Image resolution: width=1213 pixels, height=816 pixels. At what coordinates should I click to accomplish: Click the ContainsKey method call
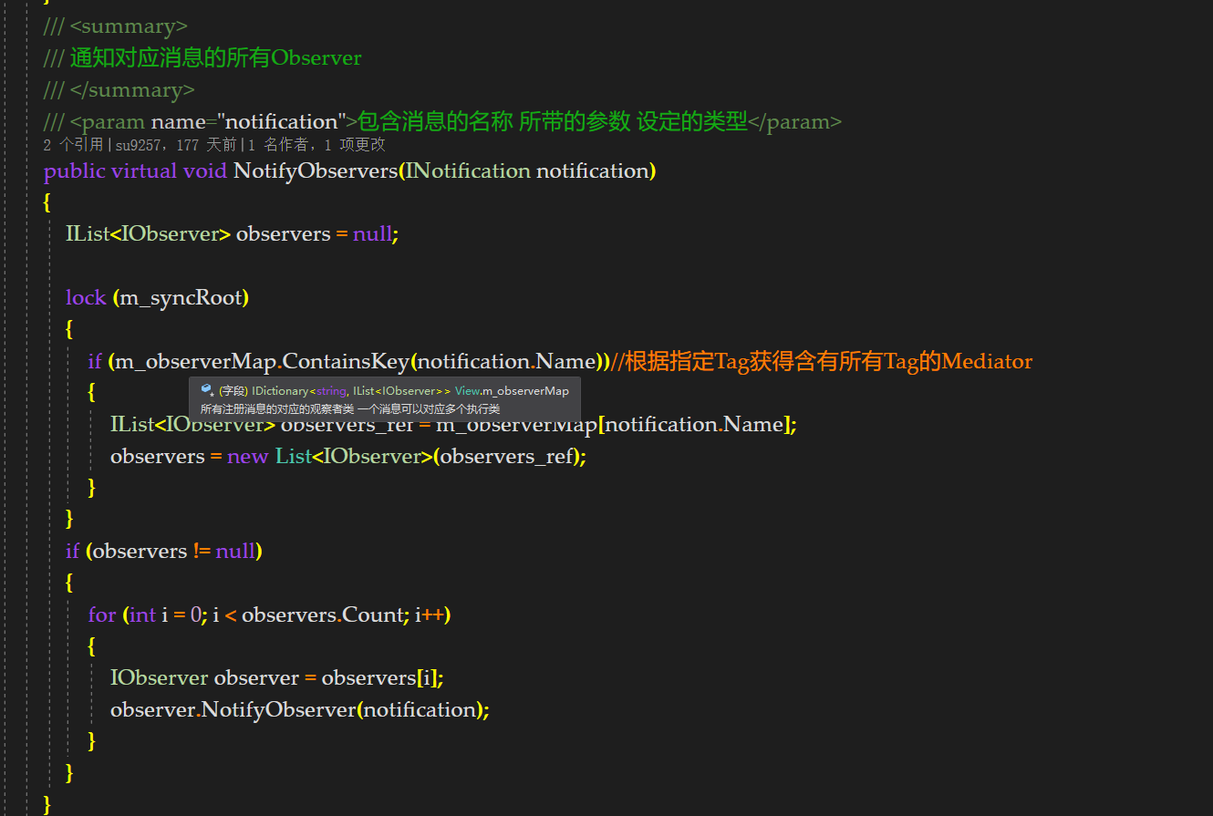click(x=345, y=361)
